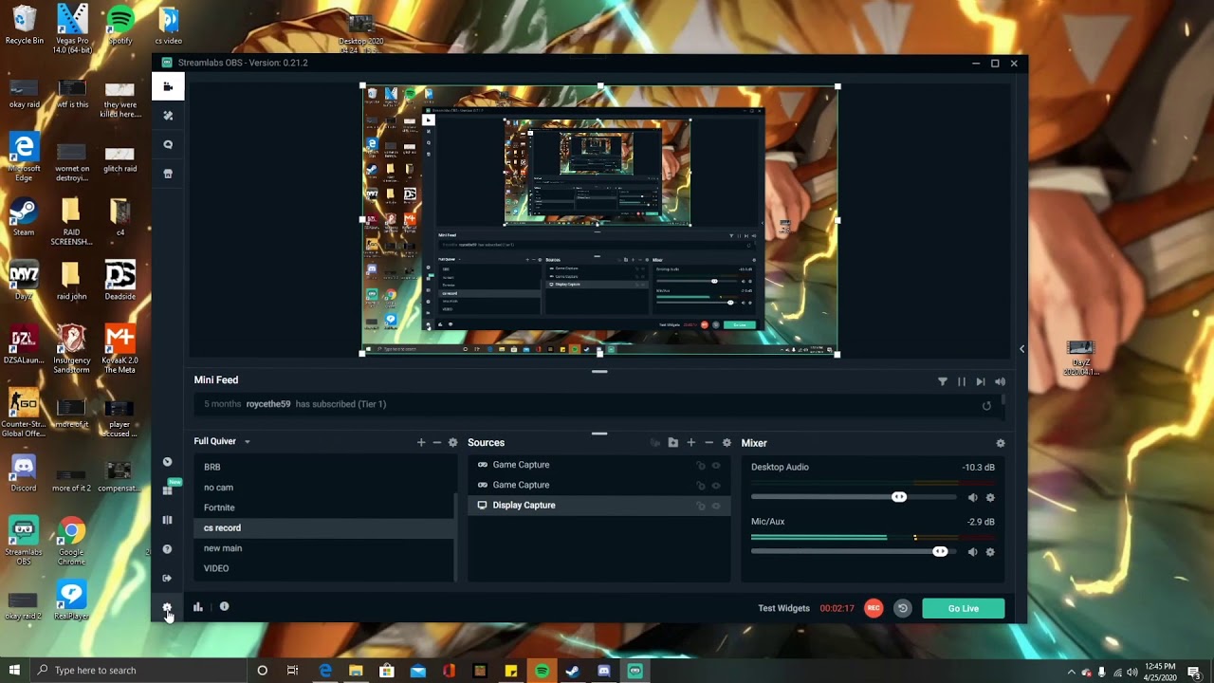Select the Display Capture source row
The height and width of the screenshot is (683, 1214).
(598, 506)
